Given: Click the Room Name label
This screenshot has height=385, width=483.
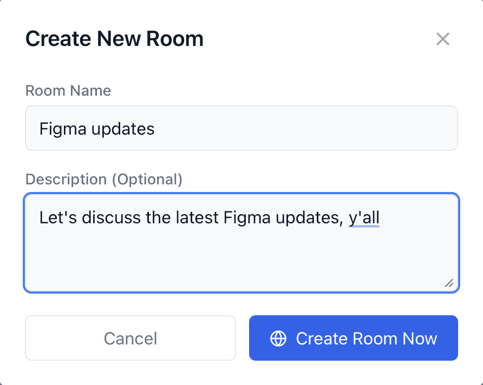Looking at the screenshot, I should pos(68,90).
